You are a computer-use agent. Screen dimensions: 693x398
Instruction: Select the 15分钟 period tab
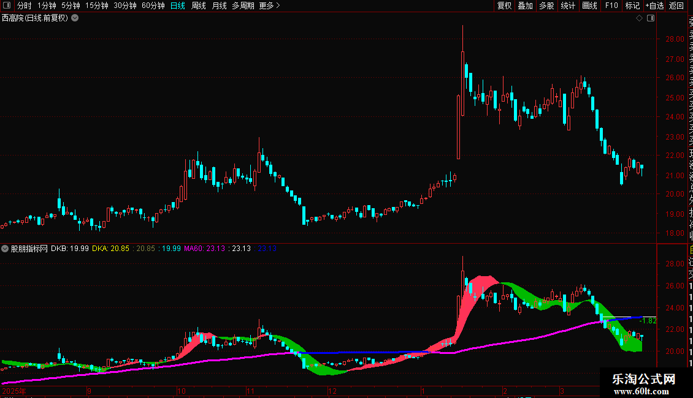(x=97, y=6)
